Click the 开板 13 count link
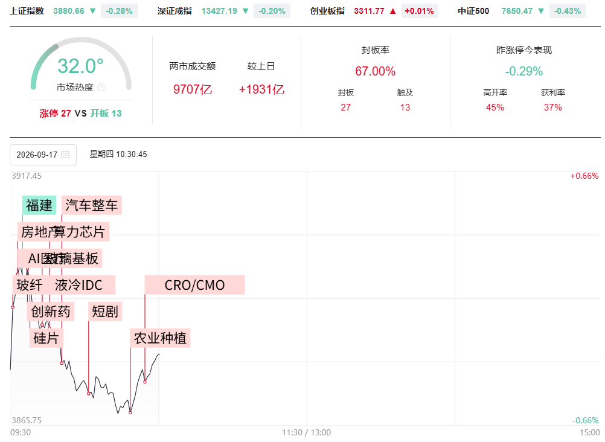Screen dimensions: 605x442 pyautogui.click(x=106, y=114)
